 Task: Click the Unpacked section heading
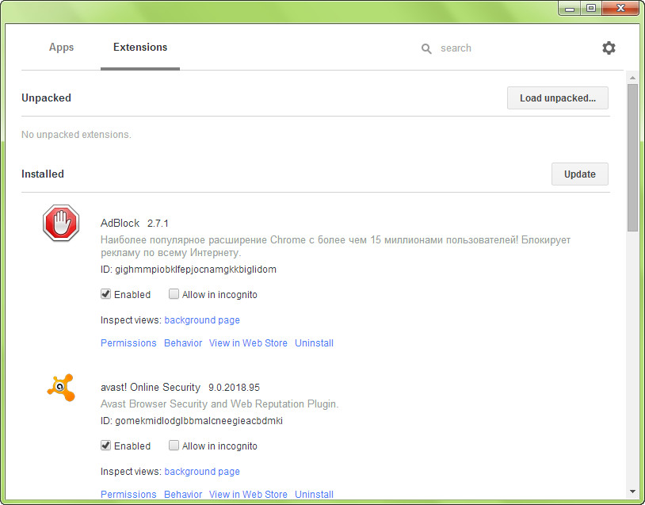coord(46,98)
